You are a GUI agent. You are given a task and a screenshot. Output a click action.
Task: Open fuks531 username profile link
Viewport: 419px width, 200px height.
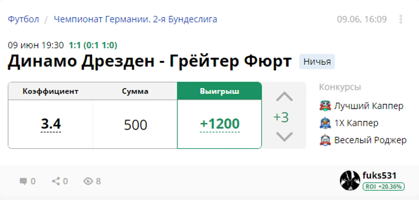[379, 175]
